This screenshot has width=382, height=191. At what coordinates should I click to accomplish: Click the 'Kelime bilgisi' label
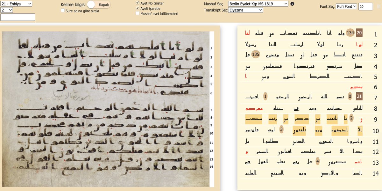73,4
